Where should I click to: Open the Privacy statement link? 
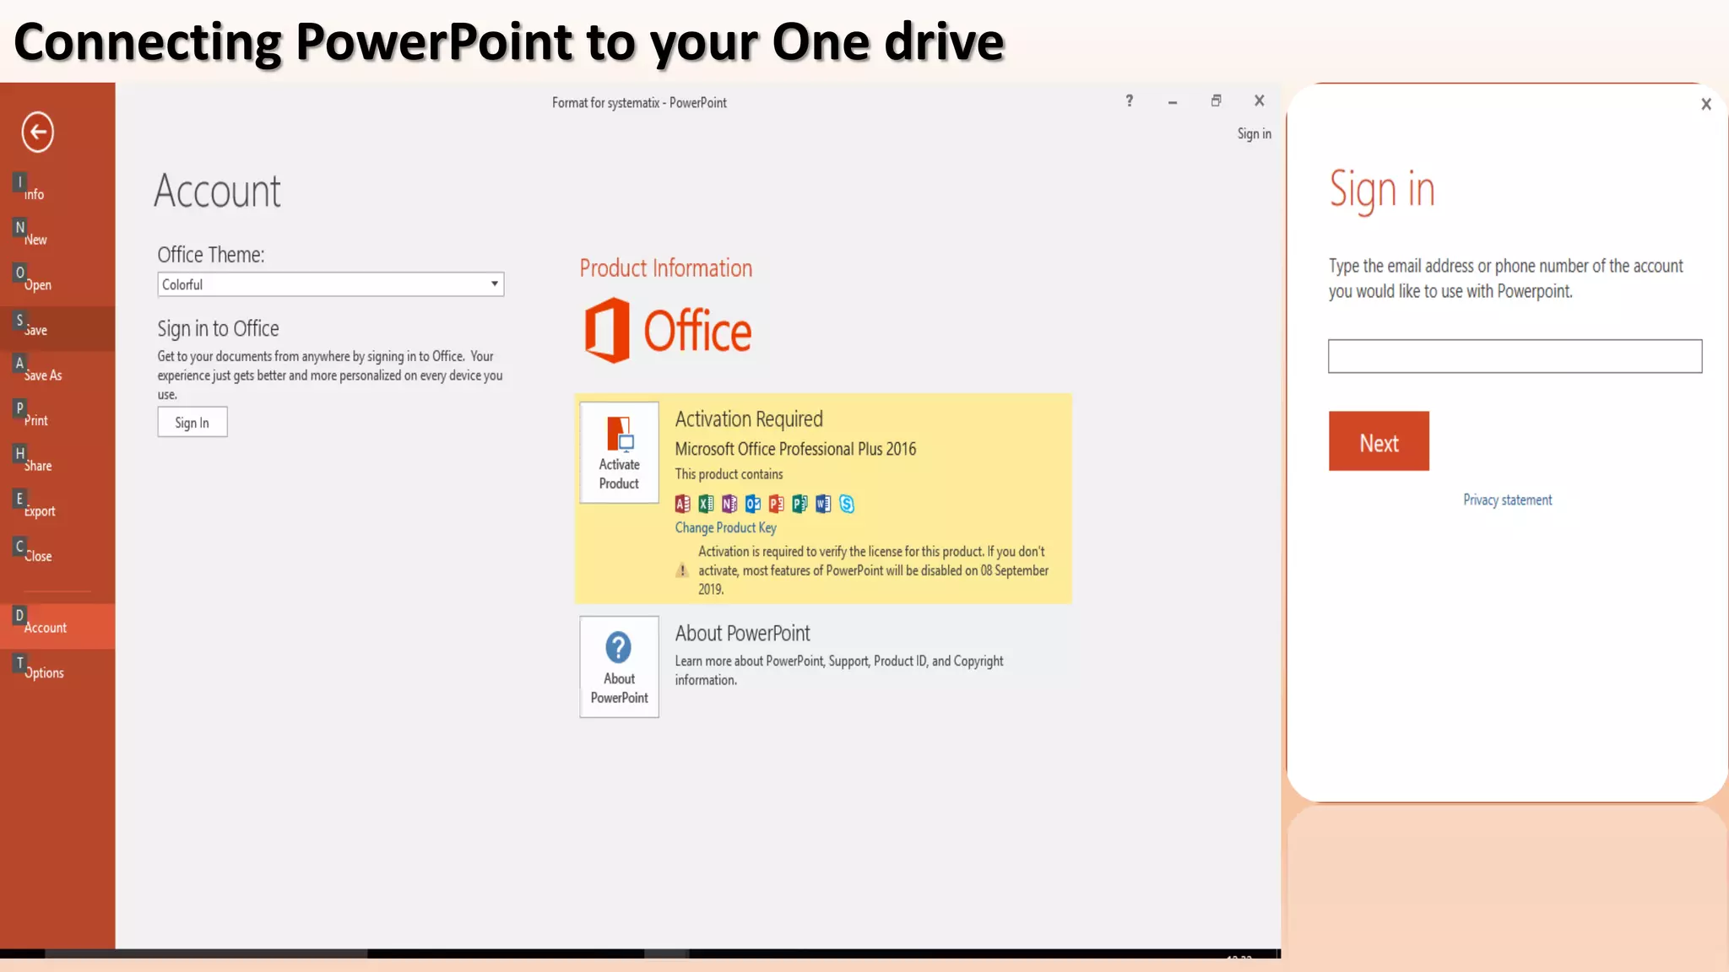coord(1507,499)
